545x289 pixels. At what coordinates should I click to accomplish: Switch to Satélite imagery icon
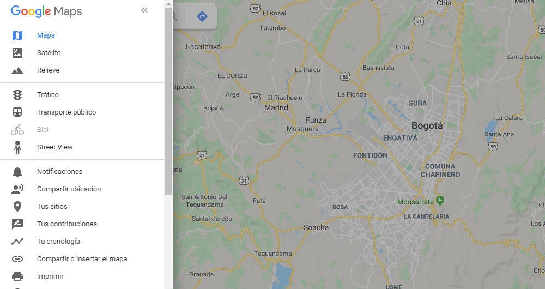tap(17, 53)
